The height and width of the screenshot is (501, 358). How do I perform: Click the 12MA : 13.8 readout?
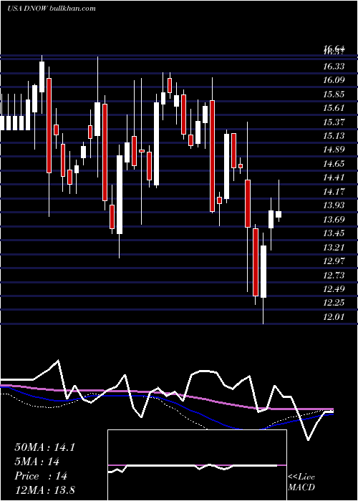pyautogui.click(x=44, y=490)
